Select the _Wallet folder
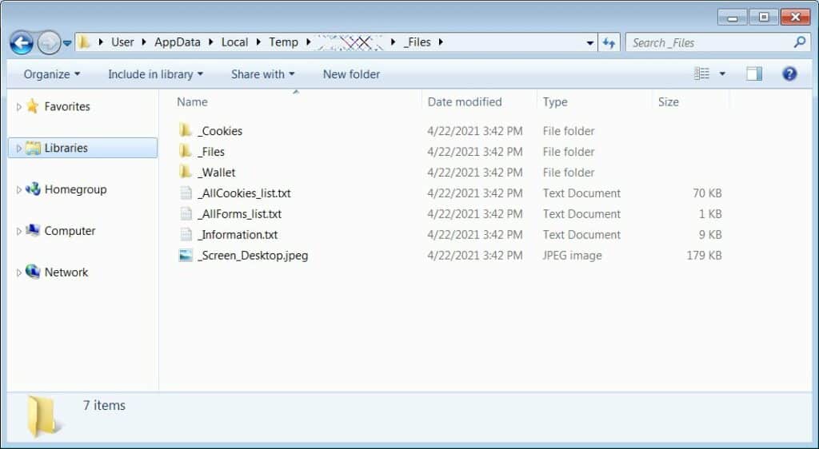This screenshot has width=819, height=449. point(216,173)
